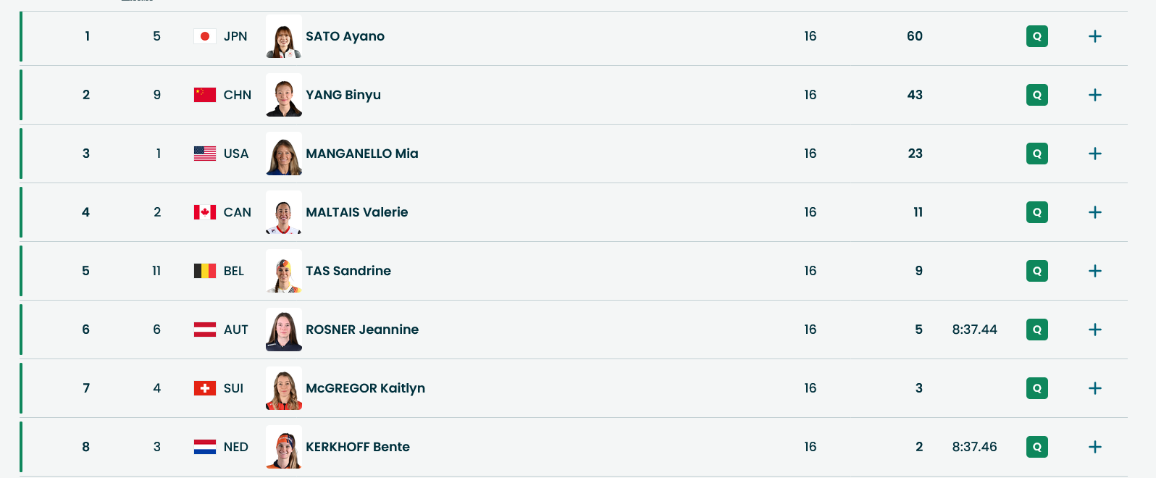Click plus icon for MANGANELLO Mia
The image size is (1156, 478).
tap(1094, 154)
